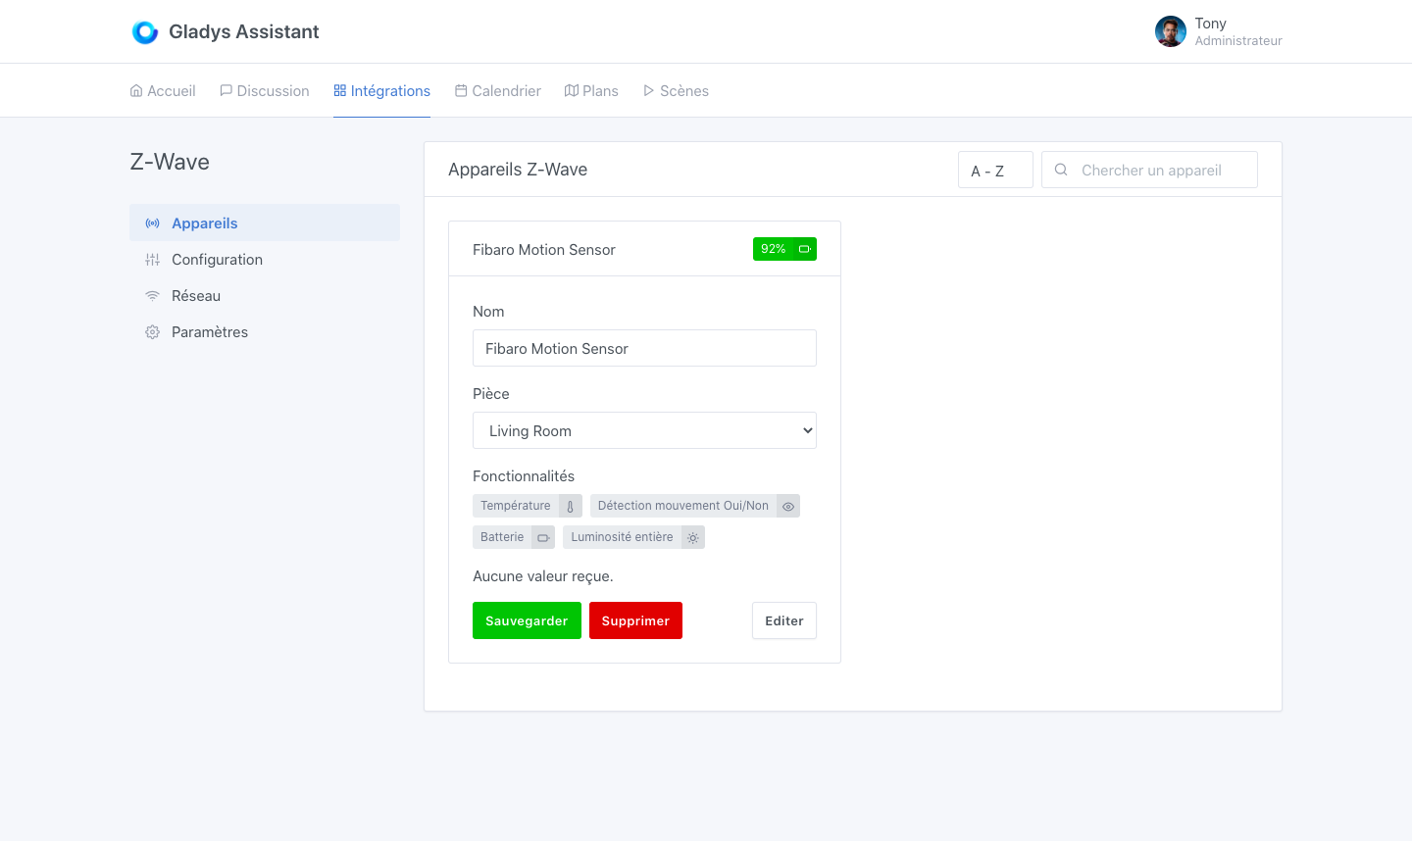Open Configuration in the sidebar

coord(265,259)
